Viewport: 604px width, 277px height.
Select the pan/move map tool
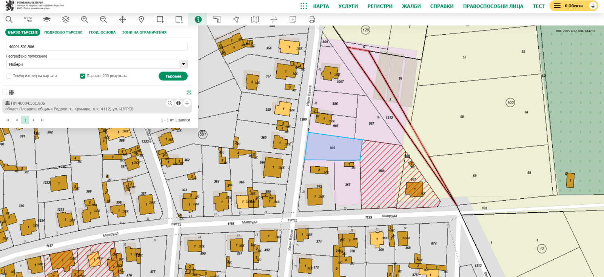pyautogui.click(x=122, y=20)
